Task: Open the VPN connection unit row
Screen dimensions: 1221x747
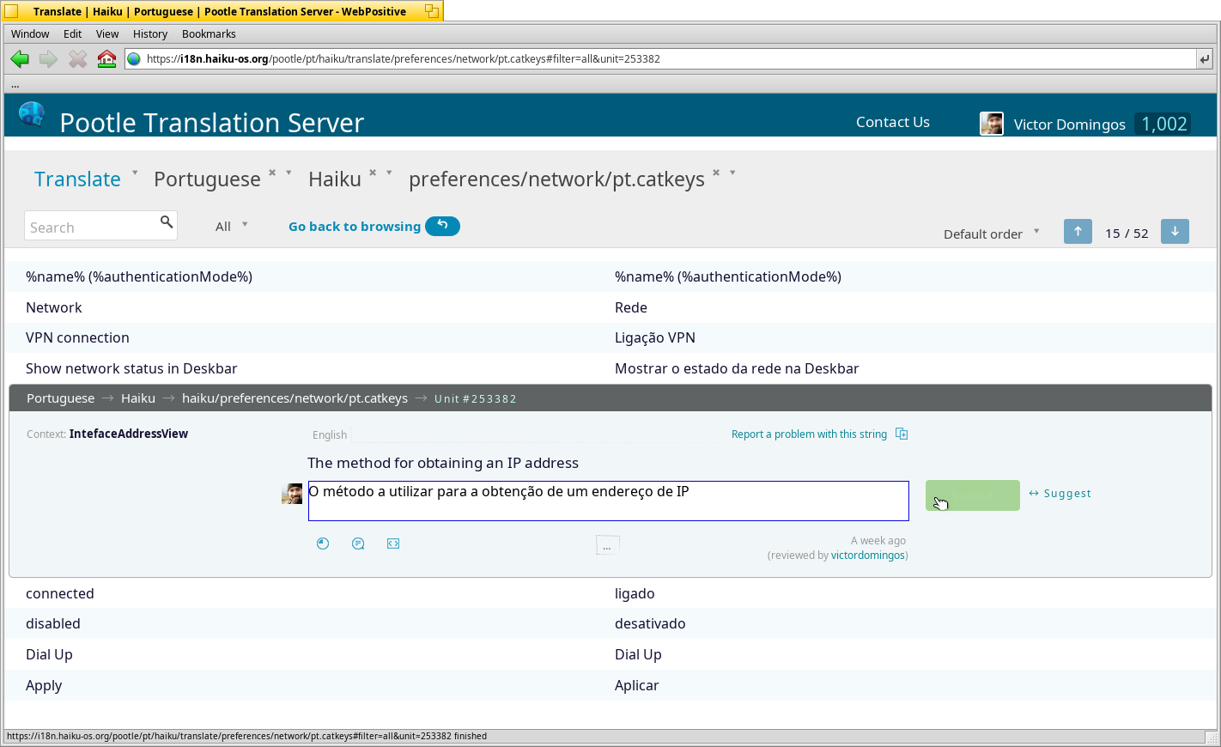Action: point(610,337)
